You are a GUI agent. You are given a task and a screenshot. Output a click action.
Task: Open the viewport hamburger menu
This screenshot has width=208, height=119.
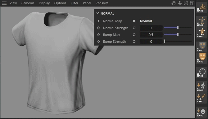click(x=4, y=3)
